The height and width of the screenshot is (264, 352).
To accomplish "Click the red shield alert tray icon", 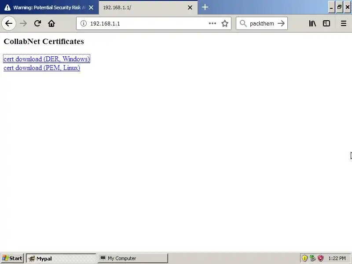I will click(320, 258).
